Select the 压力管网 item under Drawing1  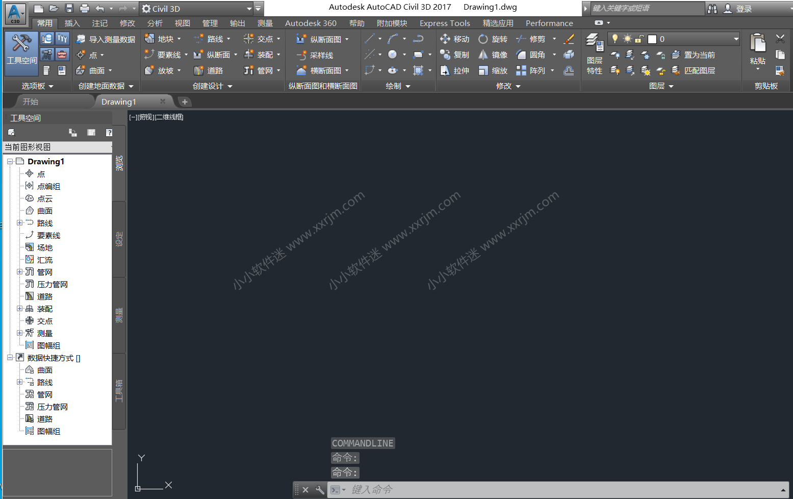pyautogui.click(x=53, y=284)
